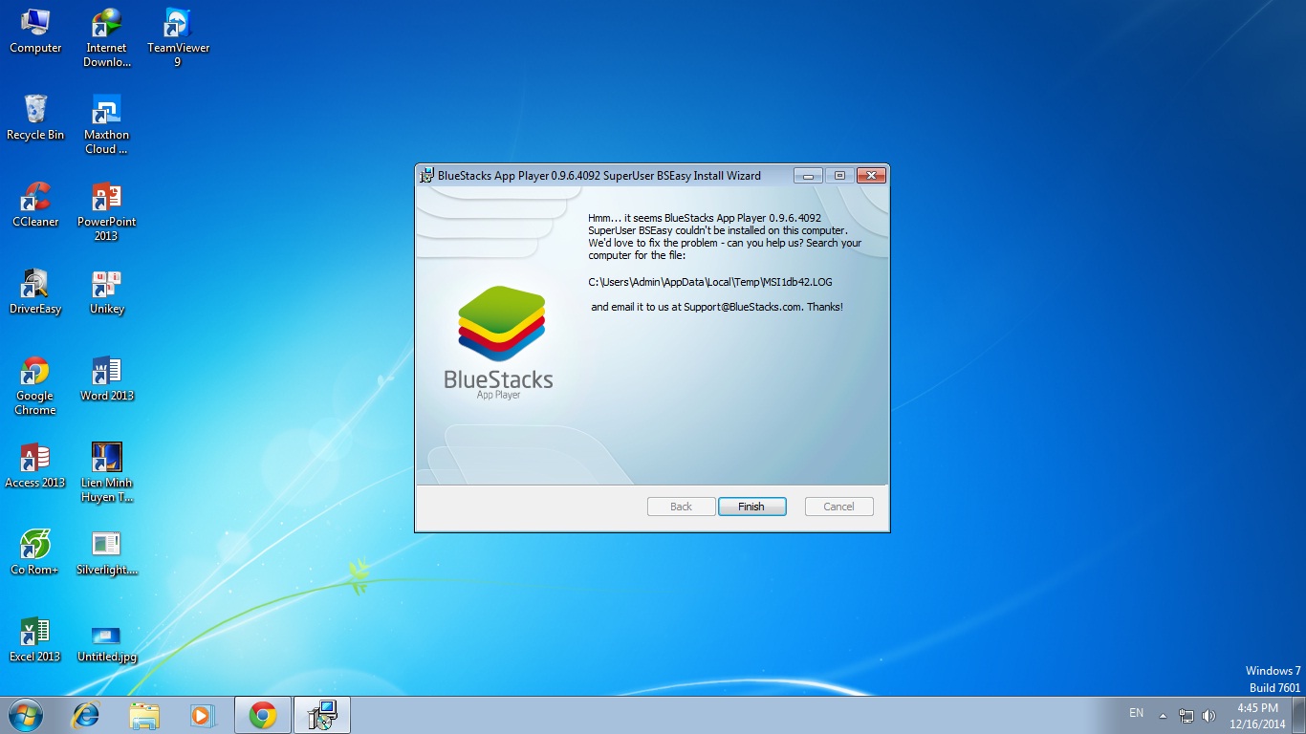The width and height of the screenshot is (1306, 734).
Task: Select the Internet Download Manager shortcut
Action: [x=106, y=38]
